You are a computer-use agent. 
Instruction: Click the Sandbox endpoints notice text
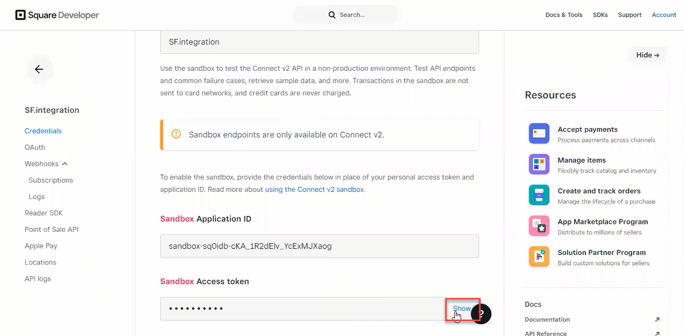(x=287, y=135)
